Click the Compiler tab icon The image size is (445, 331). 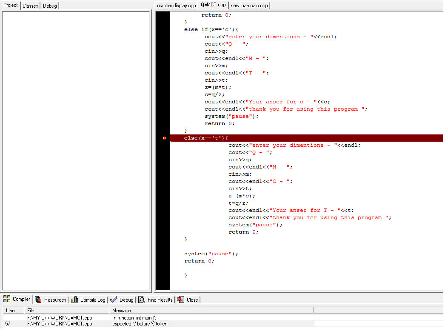[7, 299]
